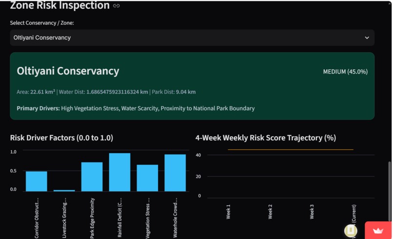This screenshot has height=239, width=393.
Task: Click the Rainfall Deficit bar
Action: (119, 172)
